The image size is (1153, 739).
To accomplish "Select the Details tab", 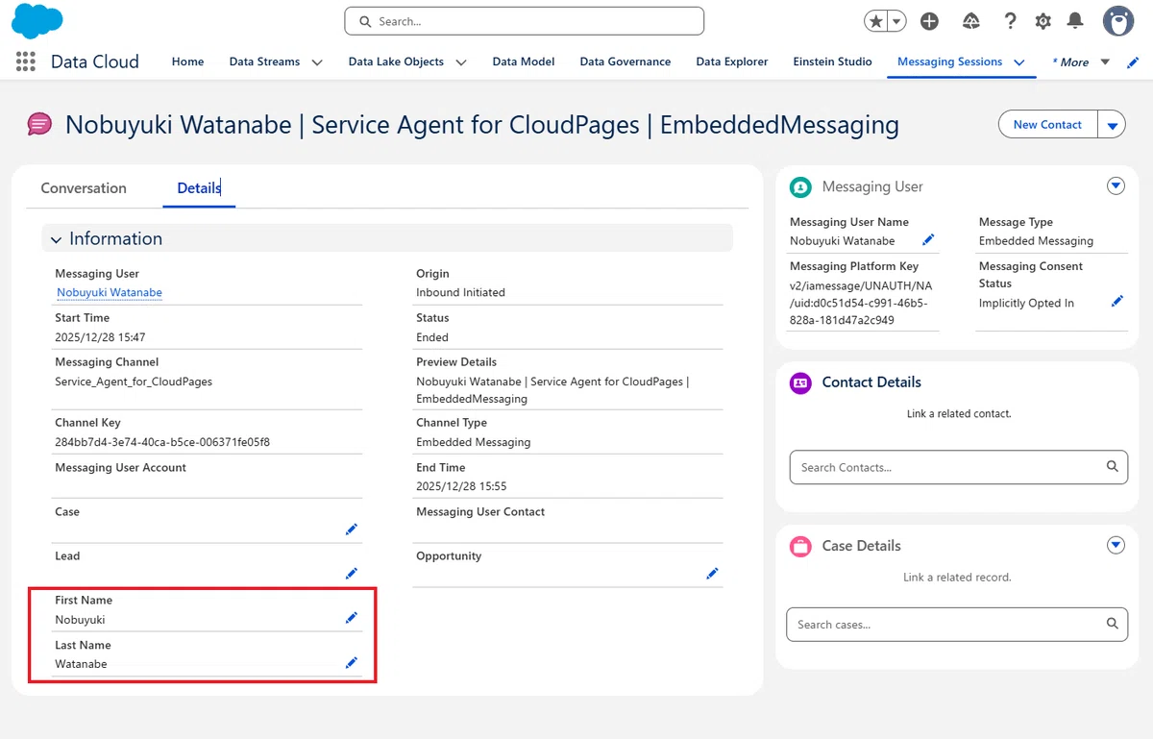I will [199, 188].
